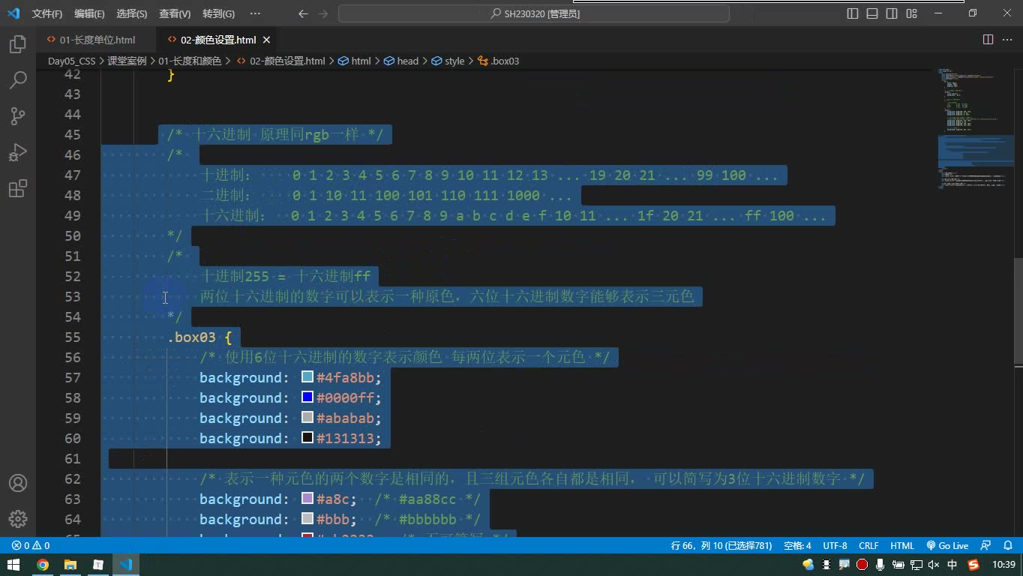This screenshot has width=1023, height=576.
Task: Click the errors and warnings status indicator
Action: [31, 546]
